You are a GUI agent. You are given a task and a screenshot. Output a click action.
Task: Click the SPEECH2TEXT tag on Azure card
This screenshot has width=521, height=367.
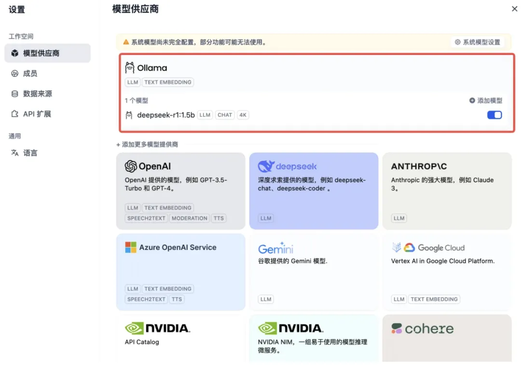[146, 299]
